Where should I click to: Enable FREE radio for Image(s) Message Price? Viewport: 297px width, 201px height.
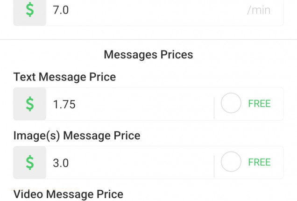coord(231,163)
